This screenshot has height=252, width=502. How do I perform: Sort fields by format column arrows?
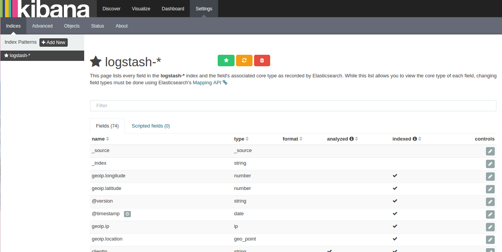click(x=301, y=139)
